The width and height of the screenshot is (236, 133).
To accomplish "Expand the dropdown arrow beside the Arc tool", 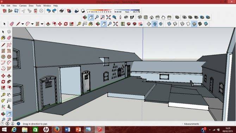I will click(x=32, y=24).
